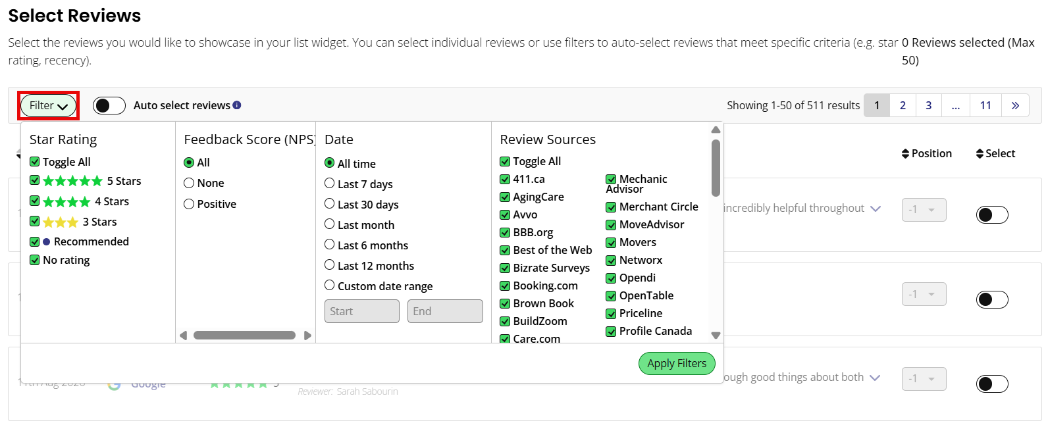Click the Start date input field
1048x425 pixels.
[x=362, y=311]
